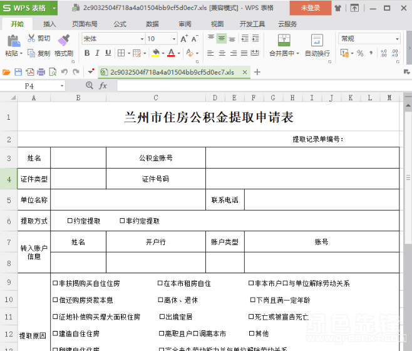Expand the Merge and Center dropdown arrow
Screen dimensions: 412x351
tap(297, 53)
